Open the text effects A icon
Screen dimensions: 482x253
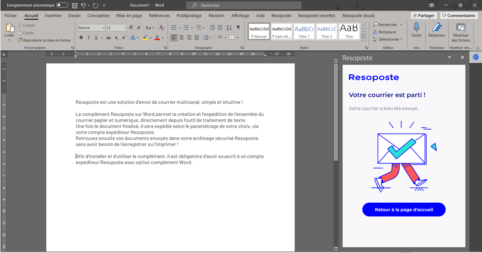(133, 38)
